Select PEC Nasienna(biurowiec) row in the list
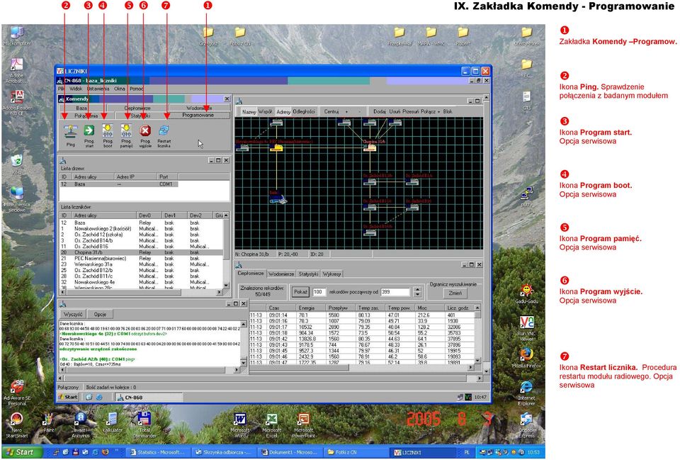 pyautogui.click(x=142, y=258)
